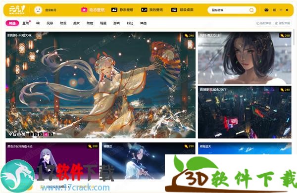
Task: Click the search magnifier icon
Action: [251, 10]
